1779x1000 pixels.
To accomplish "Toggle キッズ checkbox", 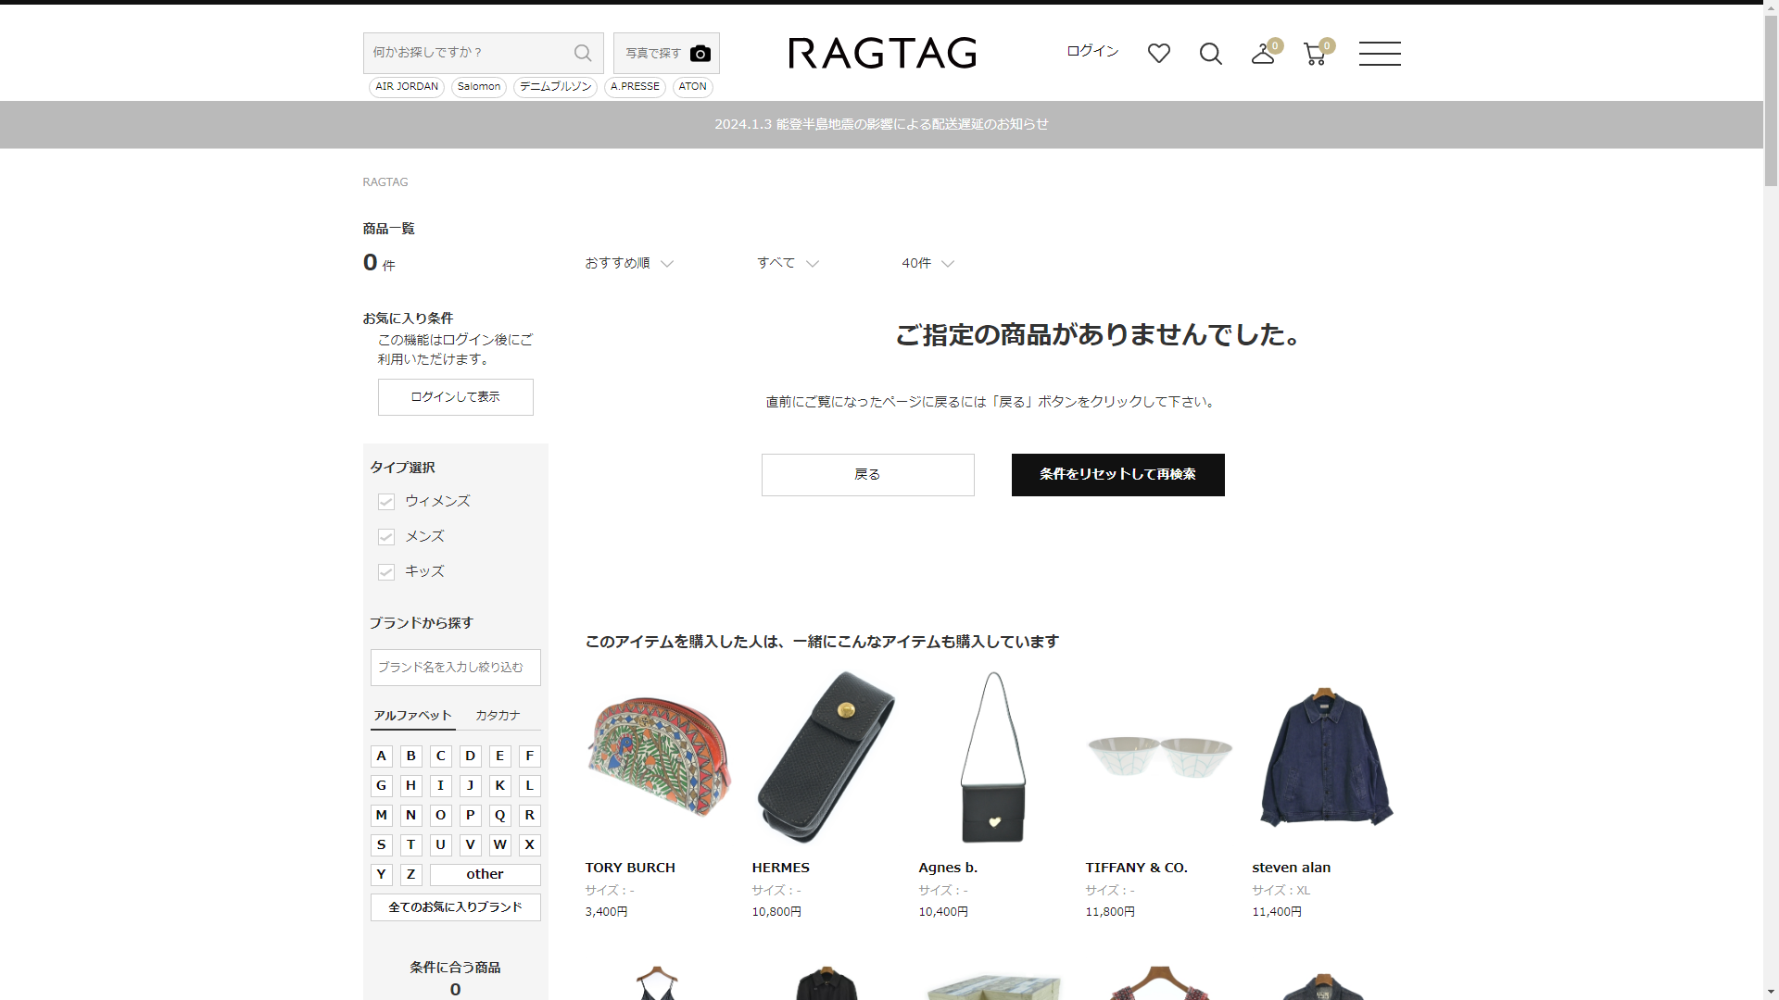I will click(386, 572).
